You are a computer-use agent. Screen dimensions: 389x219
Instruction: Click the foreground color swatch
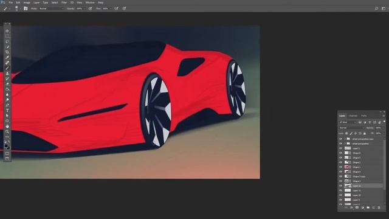tap(6, 146)
